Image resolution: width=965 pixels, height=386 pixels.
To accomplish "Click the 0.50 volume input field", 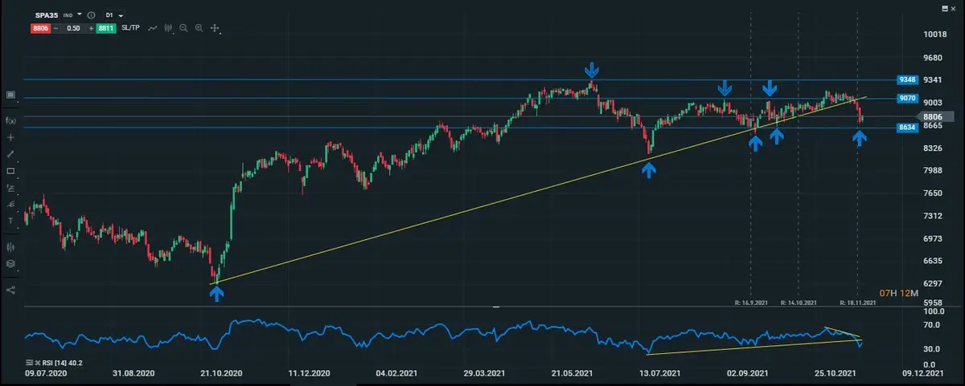I will click(x=73, y=28).
